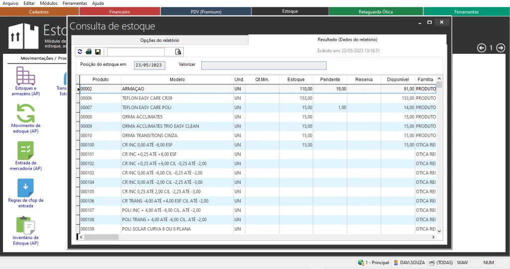Screen dimensions: 510x269
Task: Click the printer icon to print report
Action: point(89,52)
